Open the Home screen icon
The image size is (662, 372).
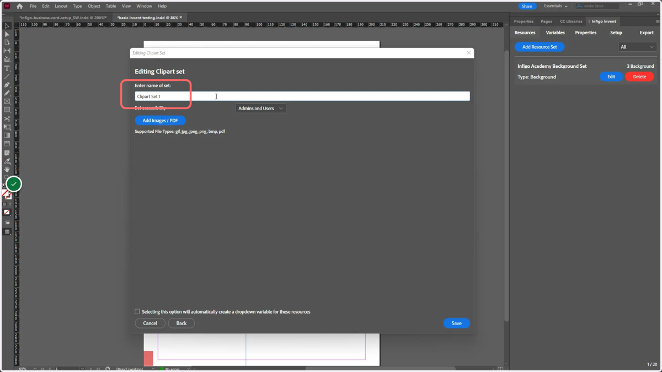(20, 6)
